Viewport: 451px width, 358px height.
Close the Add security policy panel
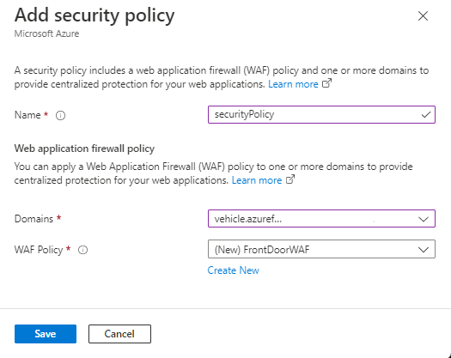coord(423,16)
